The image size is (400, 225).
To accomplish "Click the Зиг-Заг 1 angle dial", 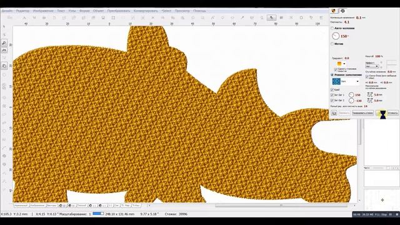I will [x=351, y=95].
